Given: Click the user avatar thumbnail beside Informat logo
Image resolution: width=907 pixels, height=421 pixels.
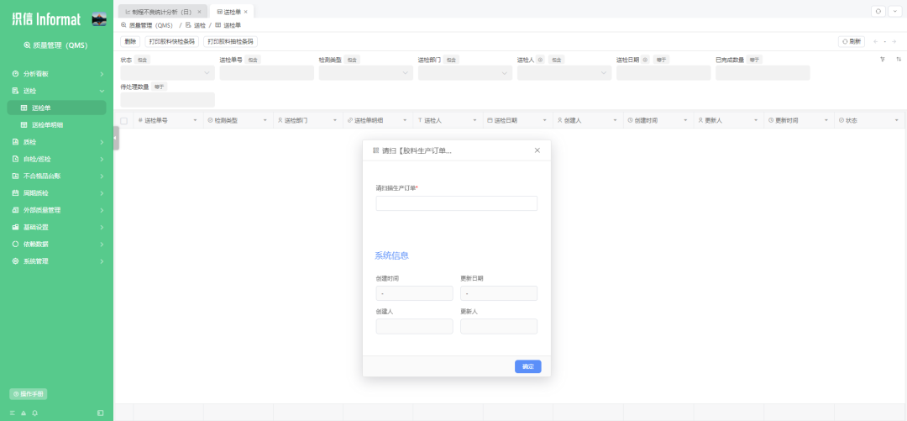Looking at the screenshot, I should [x=99, y=19].
